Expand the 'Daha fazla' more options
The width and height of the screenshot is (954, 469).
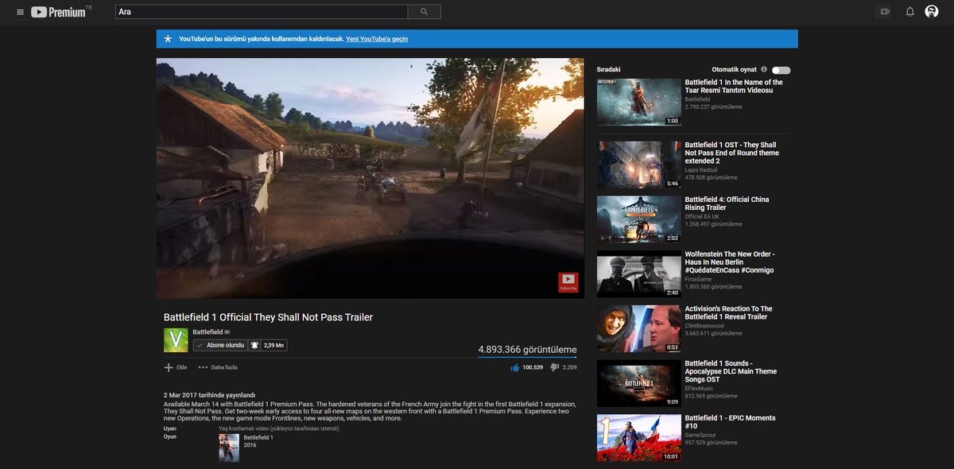[218, 367]
